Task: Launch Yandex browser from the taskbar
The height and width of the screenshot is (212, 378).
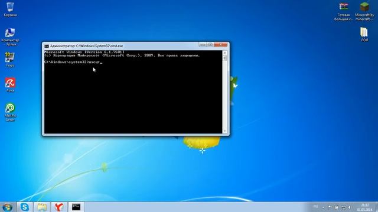Action: coord(59,207)
